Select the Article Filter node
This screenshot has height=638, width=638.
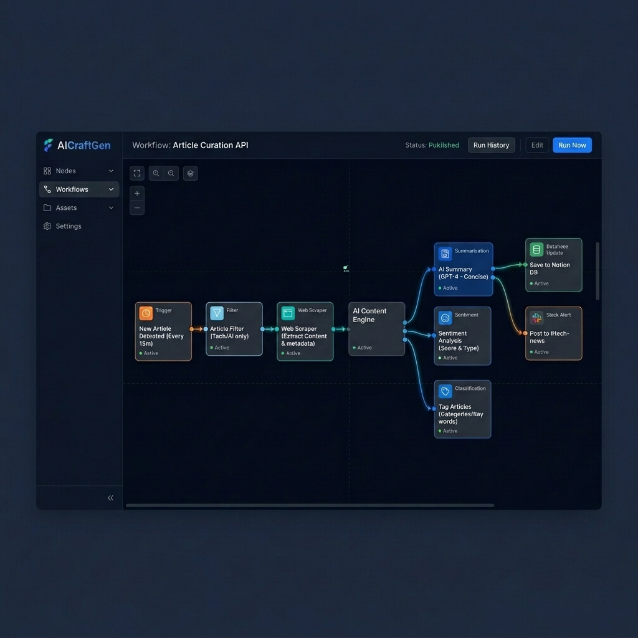pyautogui.click(x=234, y=329)
